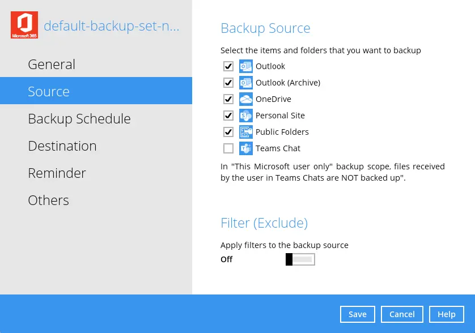Click the Microsoft 365 logo icon
The width and height of the screenshot is (475, 333).
[24, 25]
